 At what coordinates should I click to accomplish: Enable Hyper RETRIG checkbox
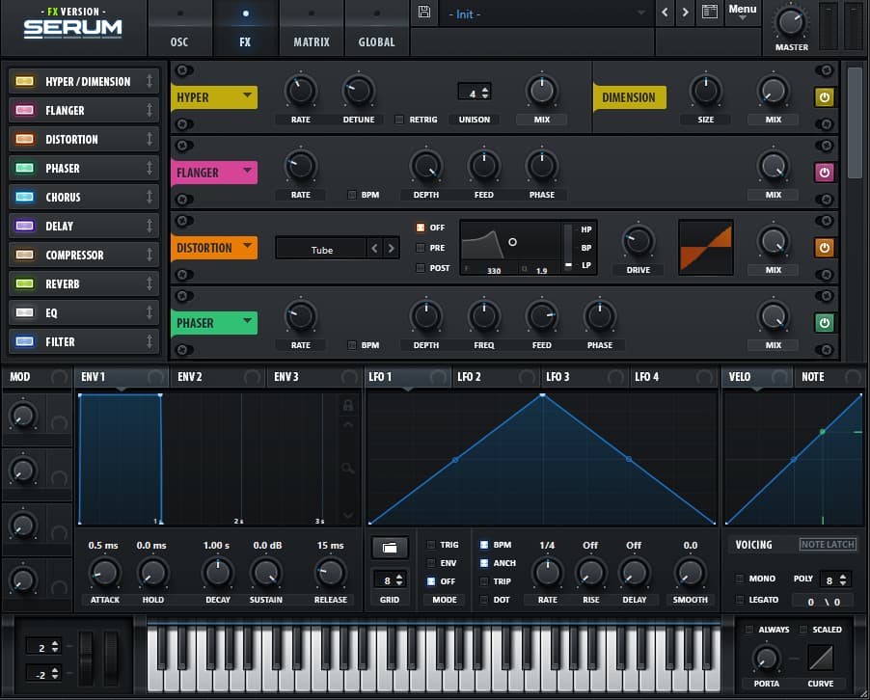click(399, 120)
